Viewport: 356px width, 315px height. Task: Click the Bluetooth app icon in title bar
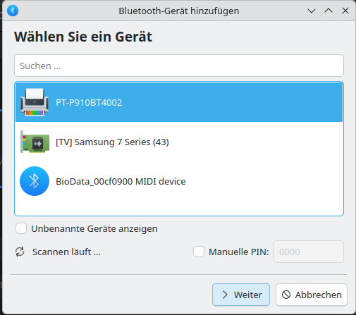pos(13,11)
